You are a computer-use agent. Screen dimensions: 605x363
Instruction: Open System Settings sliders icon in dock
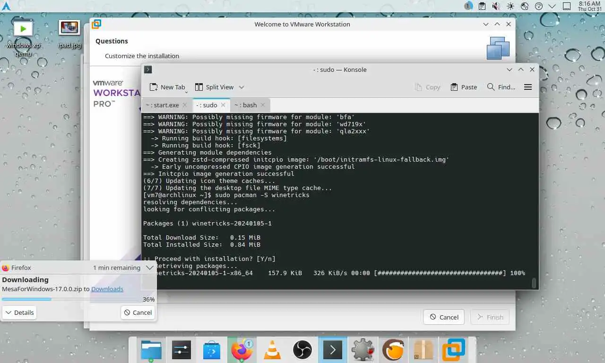coord(181,350)
